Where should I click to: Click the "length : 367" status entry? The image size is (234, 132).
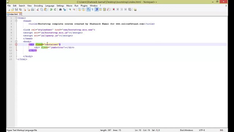106,130
